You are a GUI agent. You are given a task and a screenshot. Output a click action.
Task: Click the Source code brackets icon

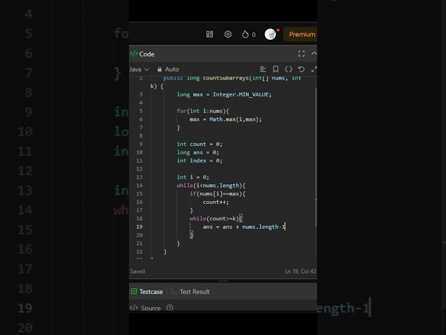134,308
